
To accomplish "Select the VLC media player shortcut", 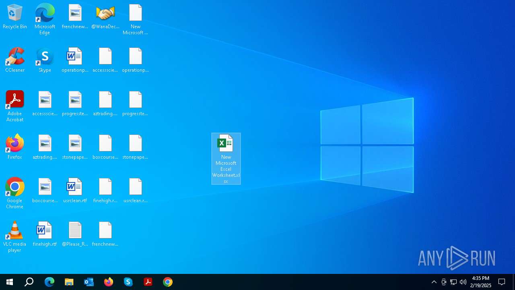I will click(15, 237).
